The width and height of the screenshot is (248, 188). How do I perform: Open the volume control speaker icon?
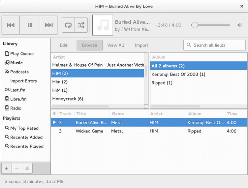pos(240,25)
